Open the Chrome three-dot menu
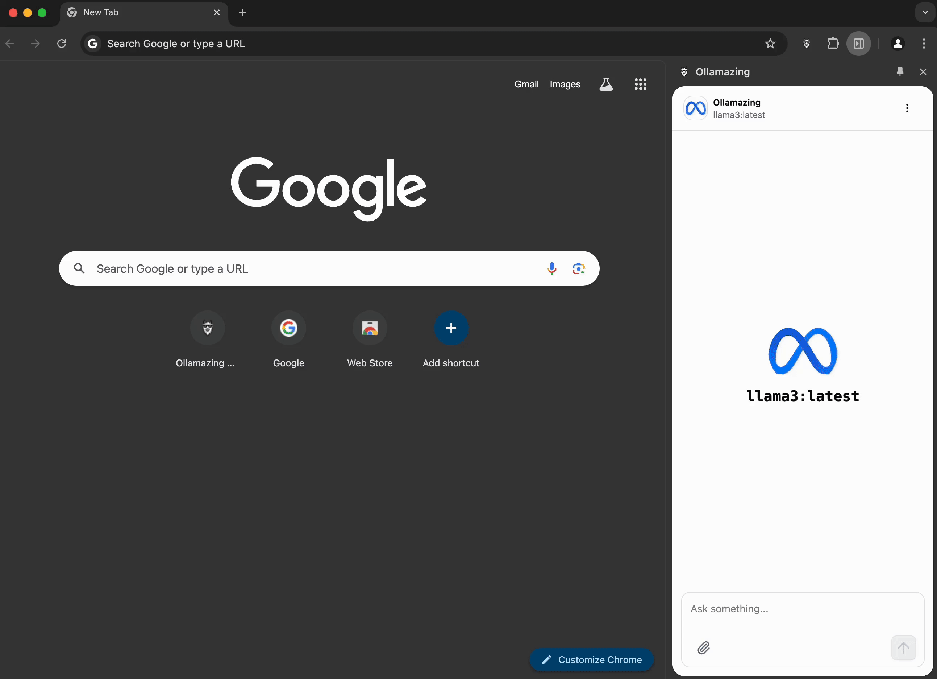 [x=924, y=44]
